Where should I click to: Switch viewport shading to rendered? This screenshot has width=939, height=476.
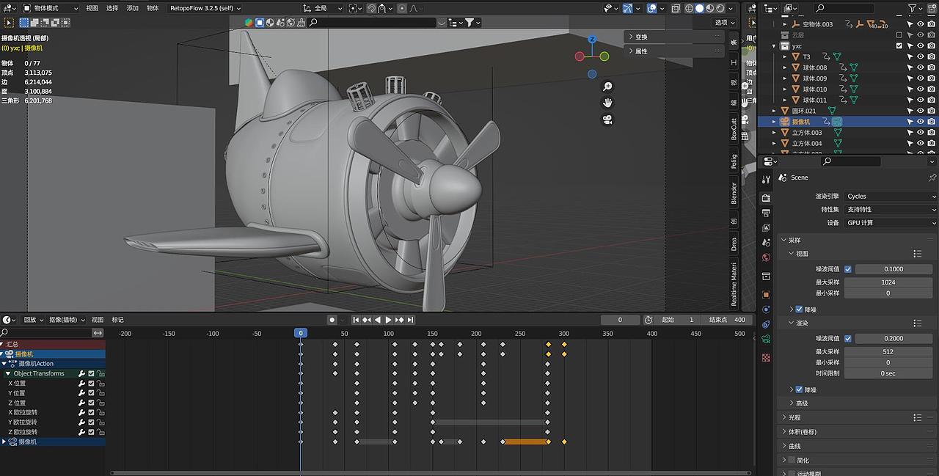tap(720, 8)
